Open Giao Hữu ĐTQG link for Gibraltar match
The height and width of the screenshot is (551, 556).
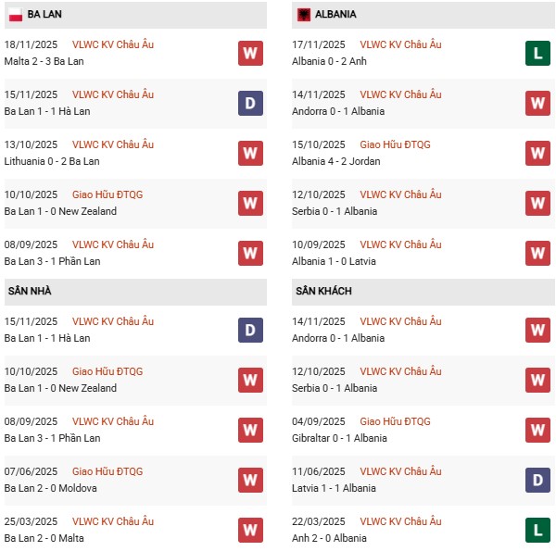395,421
